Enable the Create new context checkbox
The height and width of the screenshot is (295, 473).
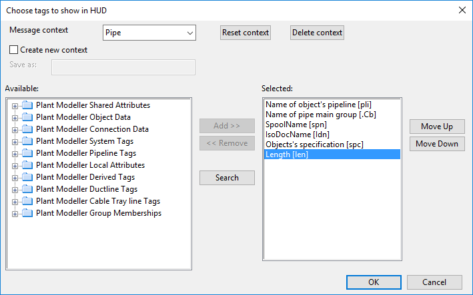click(x=13, y=50)
